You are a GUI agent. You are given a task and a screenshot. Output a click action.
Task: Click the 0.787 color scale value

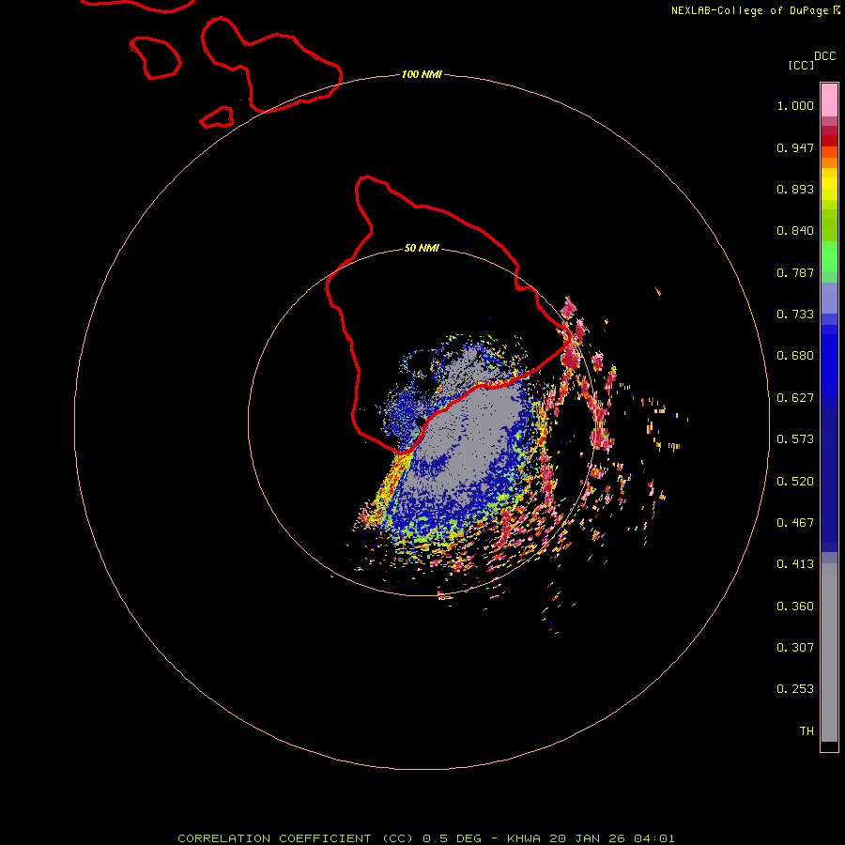(x=795, y=272)
